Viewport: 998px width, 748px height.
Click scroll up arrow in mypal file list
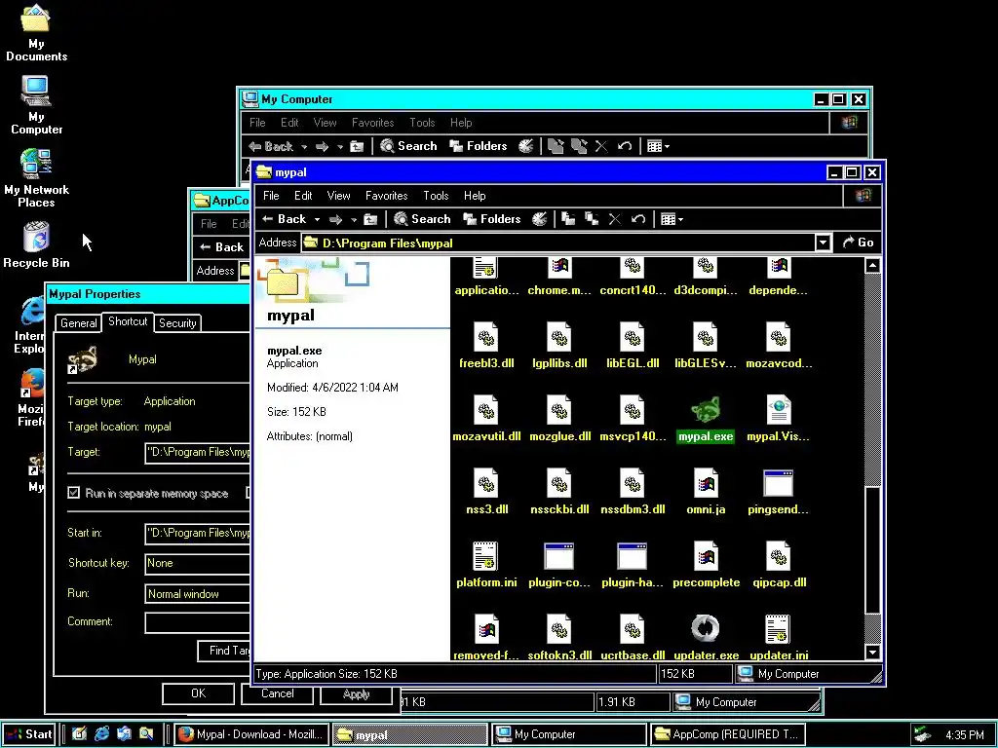(x=872, y=266)
